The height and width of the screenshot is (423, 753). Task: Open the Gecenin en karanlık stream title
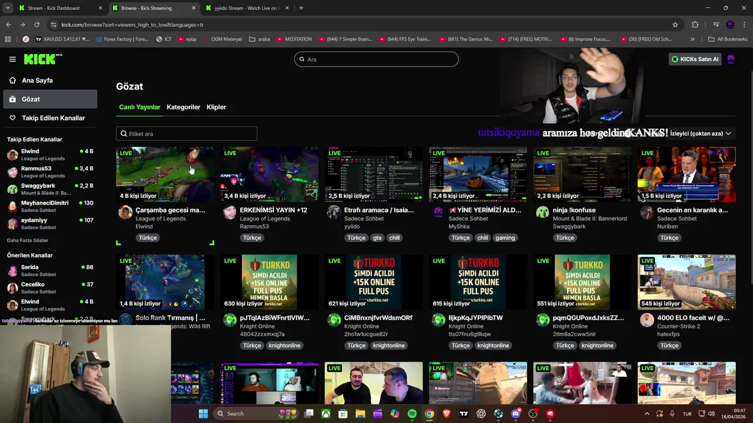coord(692,210)
